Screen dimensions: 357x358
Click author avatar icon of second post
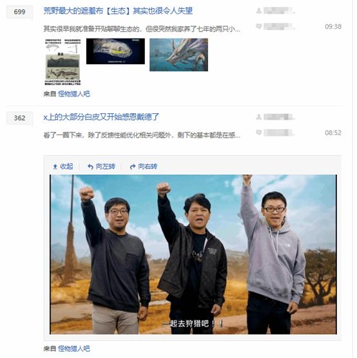(259, 117)
